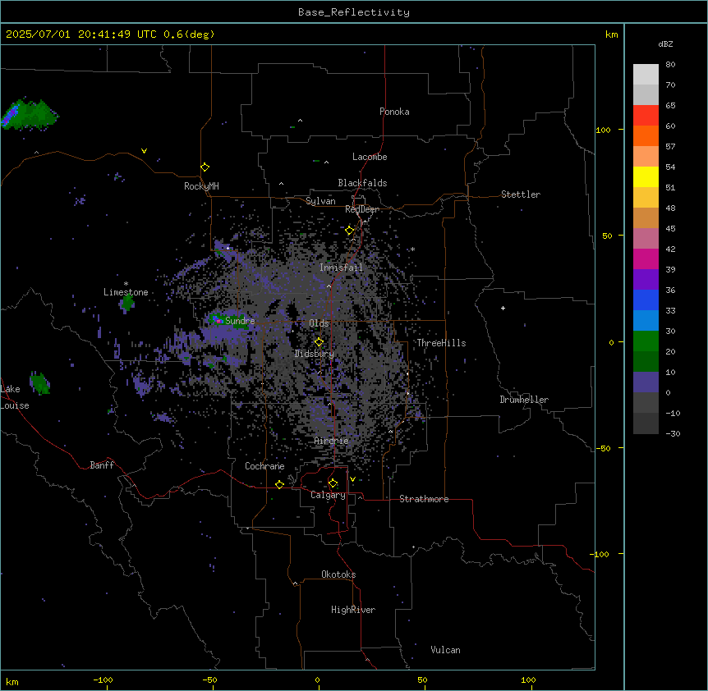Click the Lake Louise label
Viewport: 708px width, 691px height.
[15, 397]
